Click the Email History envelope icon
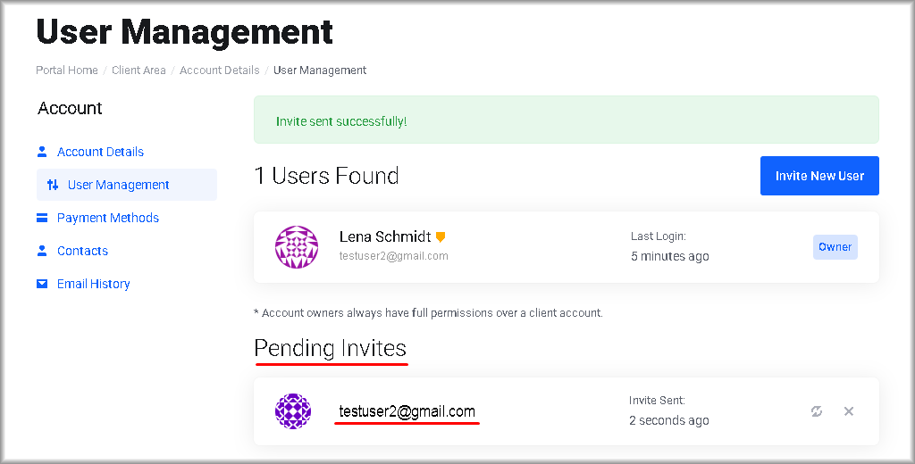The height and width of the screenshot is (464, 915). click(x=42, y=284)
